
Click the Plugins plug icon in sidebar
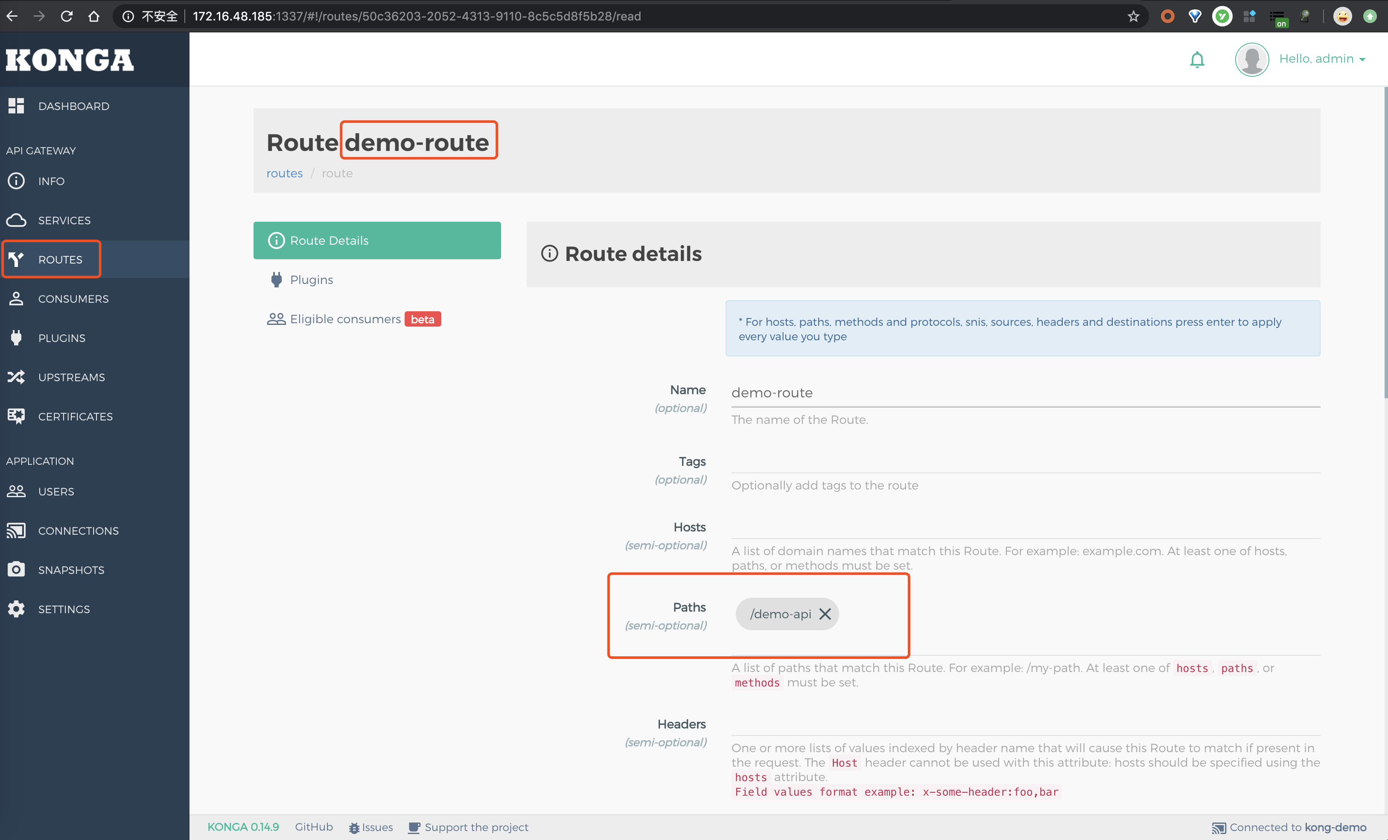coord(16,338)
